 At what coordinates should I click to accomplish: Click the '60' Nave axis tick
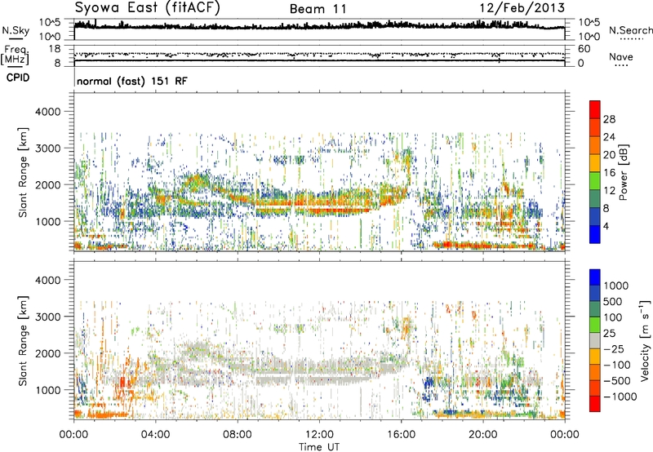pos(584,49)
